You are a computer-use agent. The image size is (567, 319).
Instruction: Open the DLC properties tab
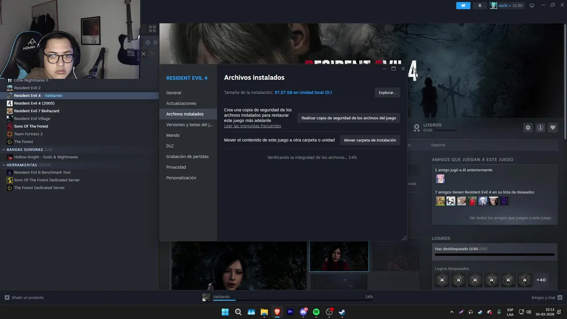click(170, 146)
